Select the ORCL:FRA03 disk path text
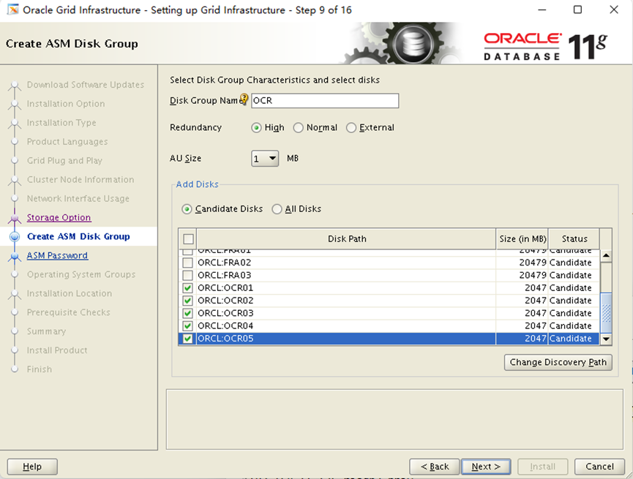The width and height of the screenshot is (633, 479). (225, 275)
